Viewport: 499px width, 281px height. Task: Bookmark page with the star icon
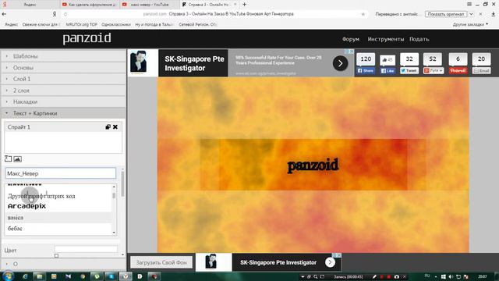tap(363, 14)
